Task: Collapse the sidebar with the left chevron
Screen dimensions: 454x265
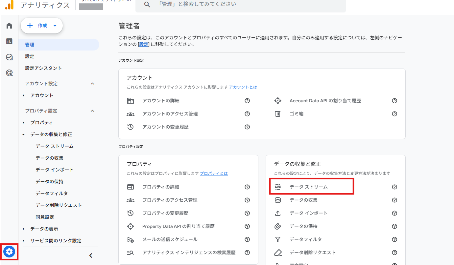Action: pyautogui.click(x=91, y=255)
